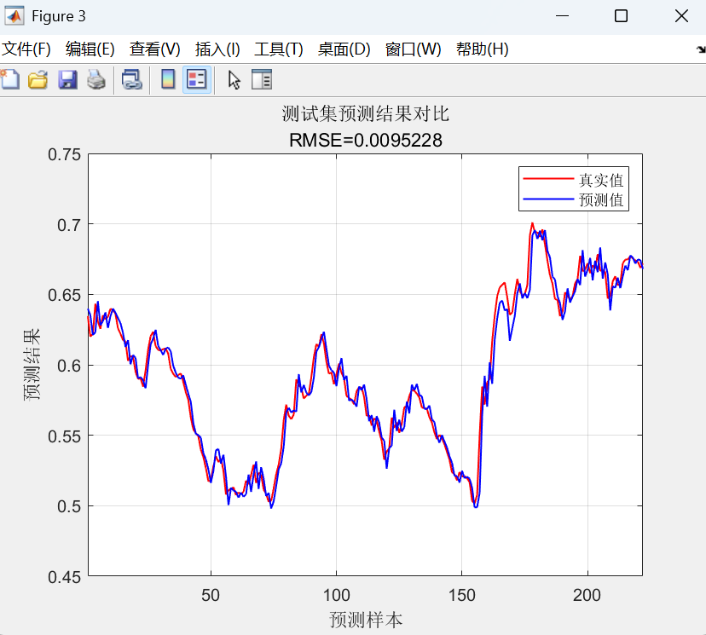
Task: Maximize the Figure 3 window
Action: tap(621, 16)
